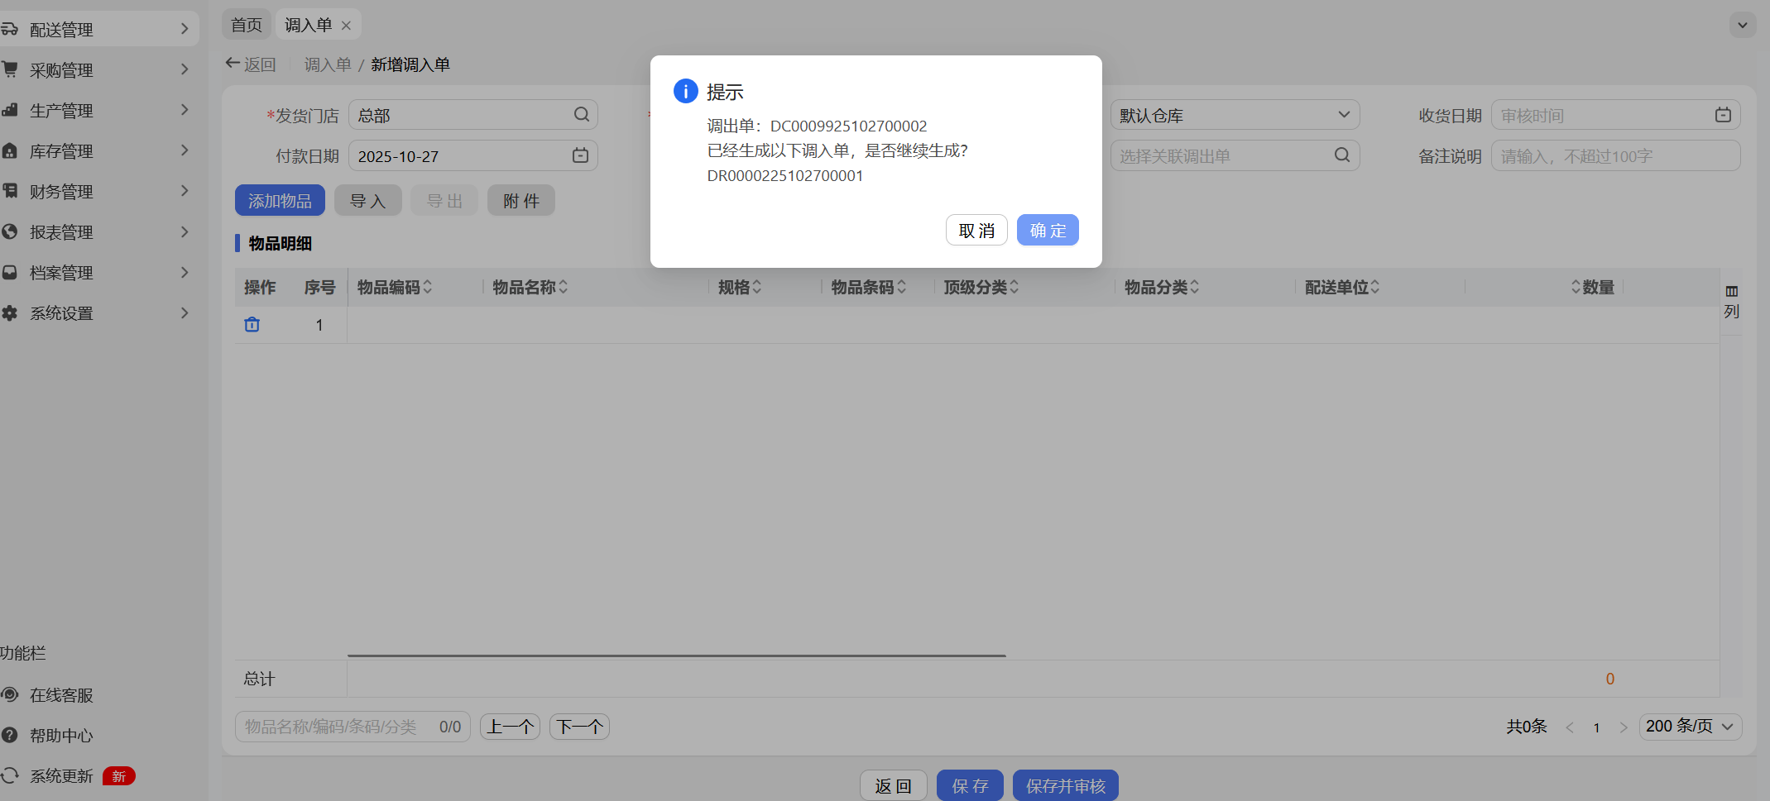Image resolution: width=1770 pixels, height=801 pixels.
Task: Expand the 系统设置 menu chevron
Action: point(185,312)
